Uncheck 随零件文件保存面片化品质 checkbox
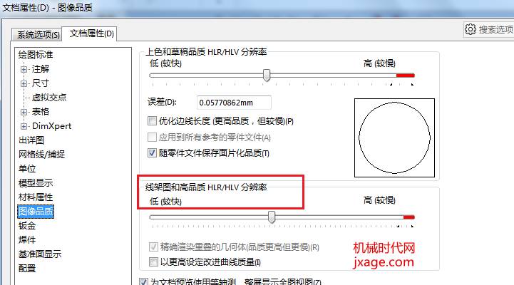Screen dimensions: 514x285 (x=152, y=153)
